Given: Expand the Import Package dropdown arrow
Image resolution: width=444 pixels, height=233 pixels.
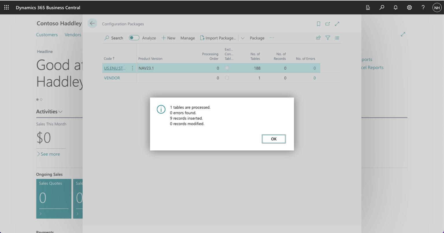Looking at the screenshot, I should [243, 38].
